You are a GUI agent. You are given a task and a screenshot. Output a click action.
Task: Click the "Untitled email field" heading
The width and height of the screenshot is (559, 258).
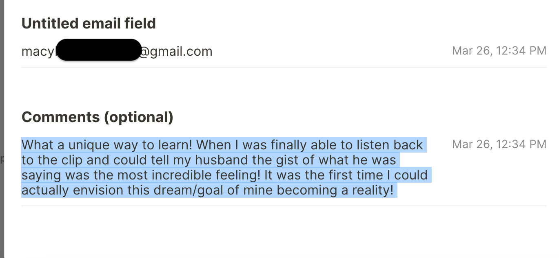click(x=89, y=24)
